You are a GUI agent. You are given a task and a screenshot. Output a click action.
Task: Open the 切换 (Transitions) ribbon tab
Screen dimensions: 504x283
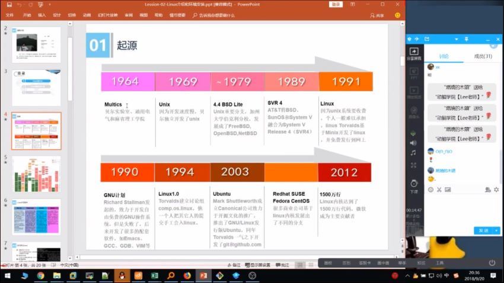72,15
